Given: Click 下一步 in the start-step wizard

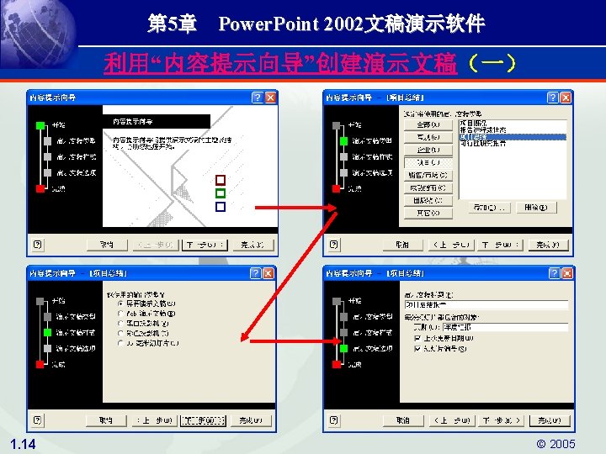Looking at the screenshot, I should point(205,245).
